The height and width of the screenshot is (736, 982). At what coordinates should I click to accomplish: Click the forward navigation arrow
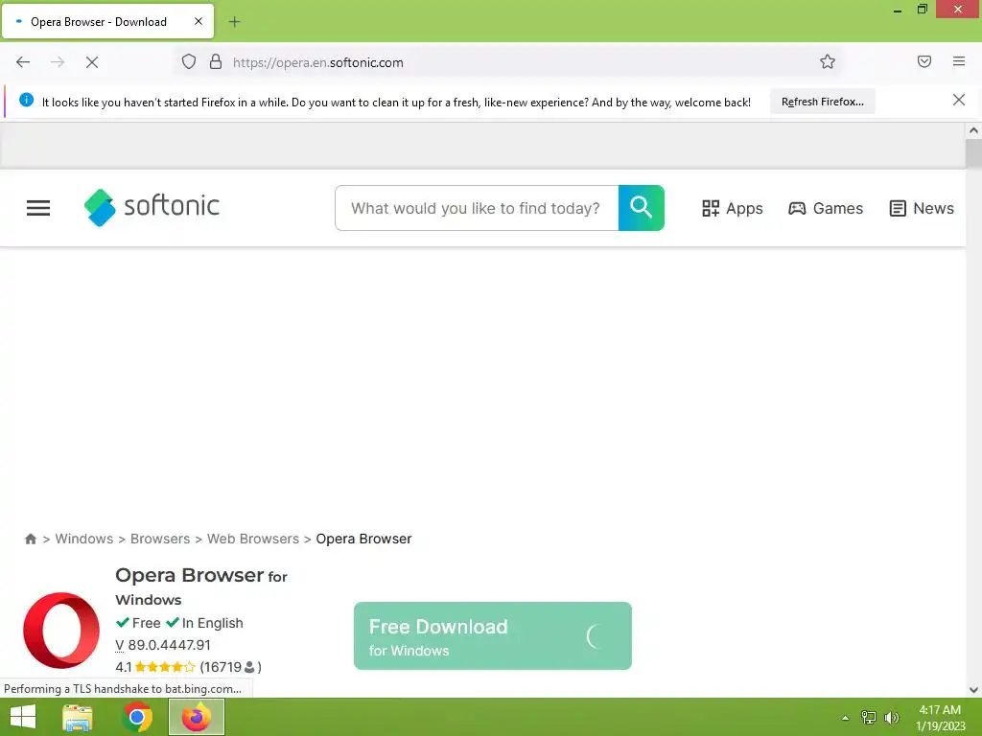[x=58, y=62]
